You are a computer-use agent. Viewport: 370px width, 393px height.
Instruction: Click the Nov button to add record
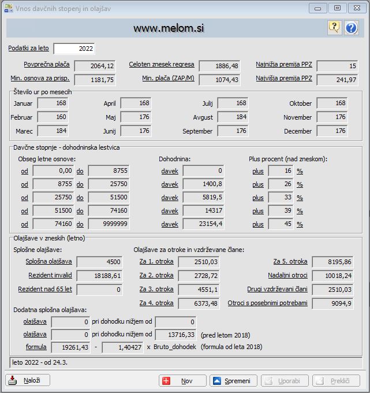coord(182,381)
